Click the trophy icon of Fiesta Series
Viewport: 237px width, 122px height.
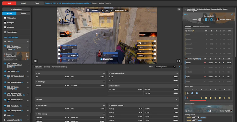(x=5, y=106)
